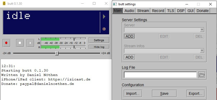Open the Donate tab
Image resolution: width=217 pixels, height=100 pixels.
(x=203, y=11)
